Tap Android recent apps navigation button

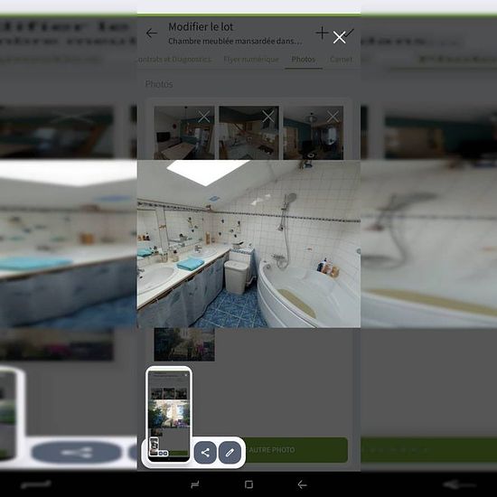pyautogui.click(x=195, y=484)
